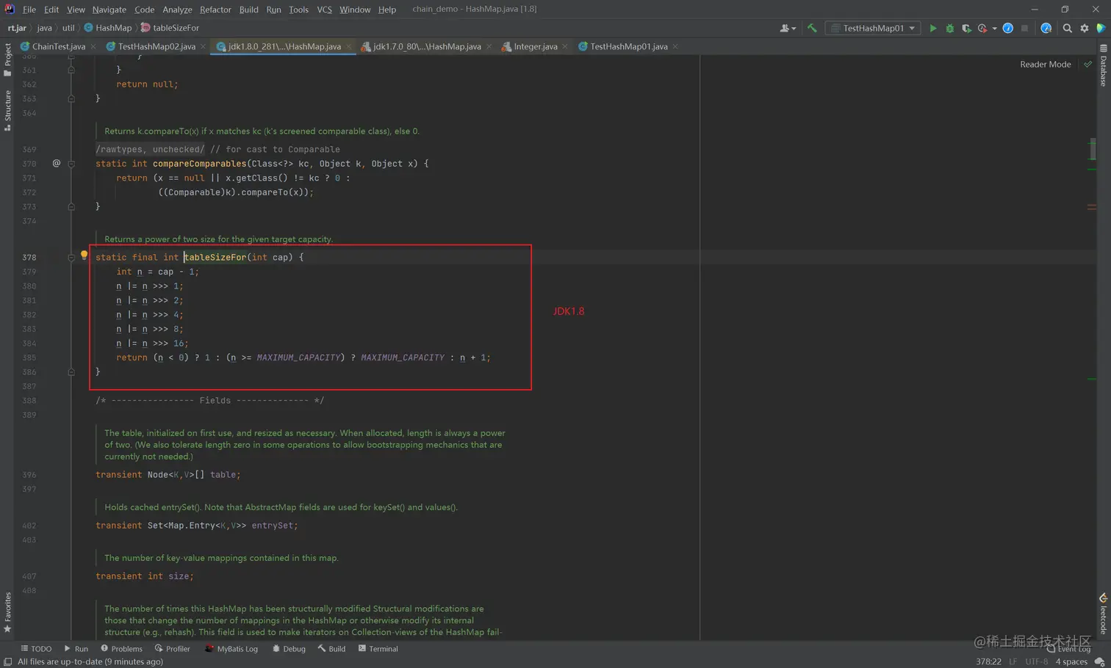1111x668 pixels.
Task: Open Event Log in status bar
Action: (1069, 649)
